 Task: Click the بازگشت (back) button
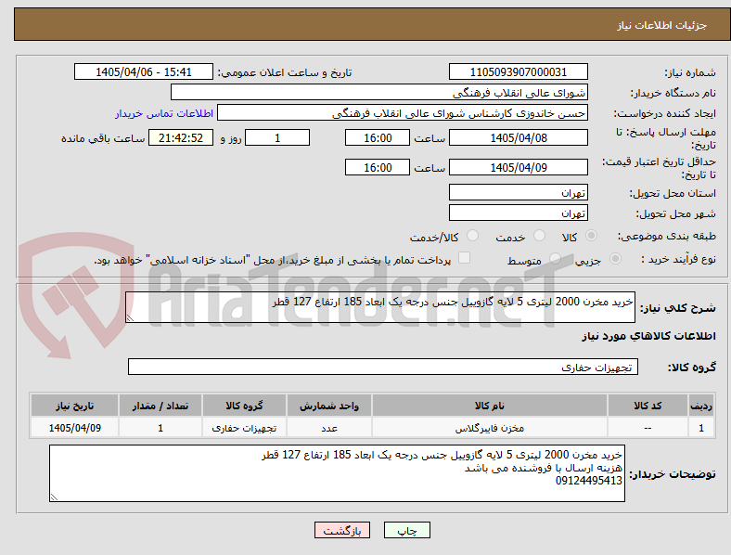click(x=342, y=530)
